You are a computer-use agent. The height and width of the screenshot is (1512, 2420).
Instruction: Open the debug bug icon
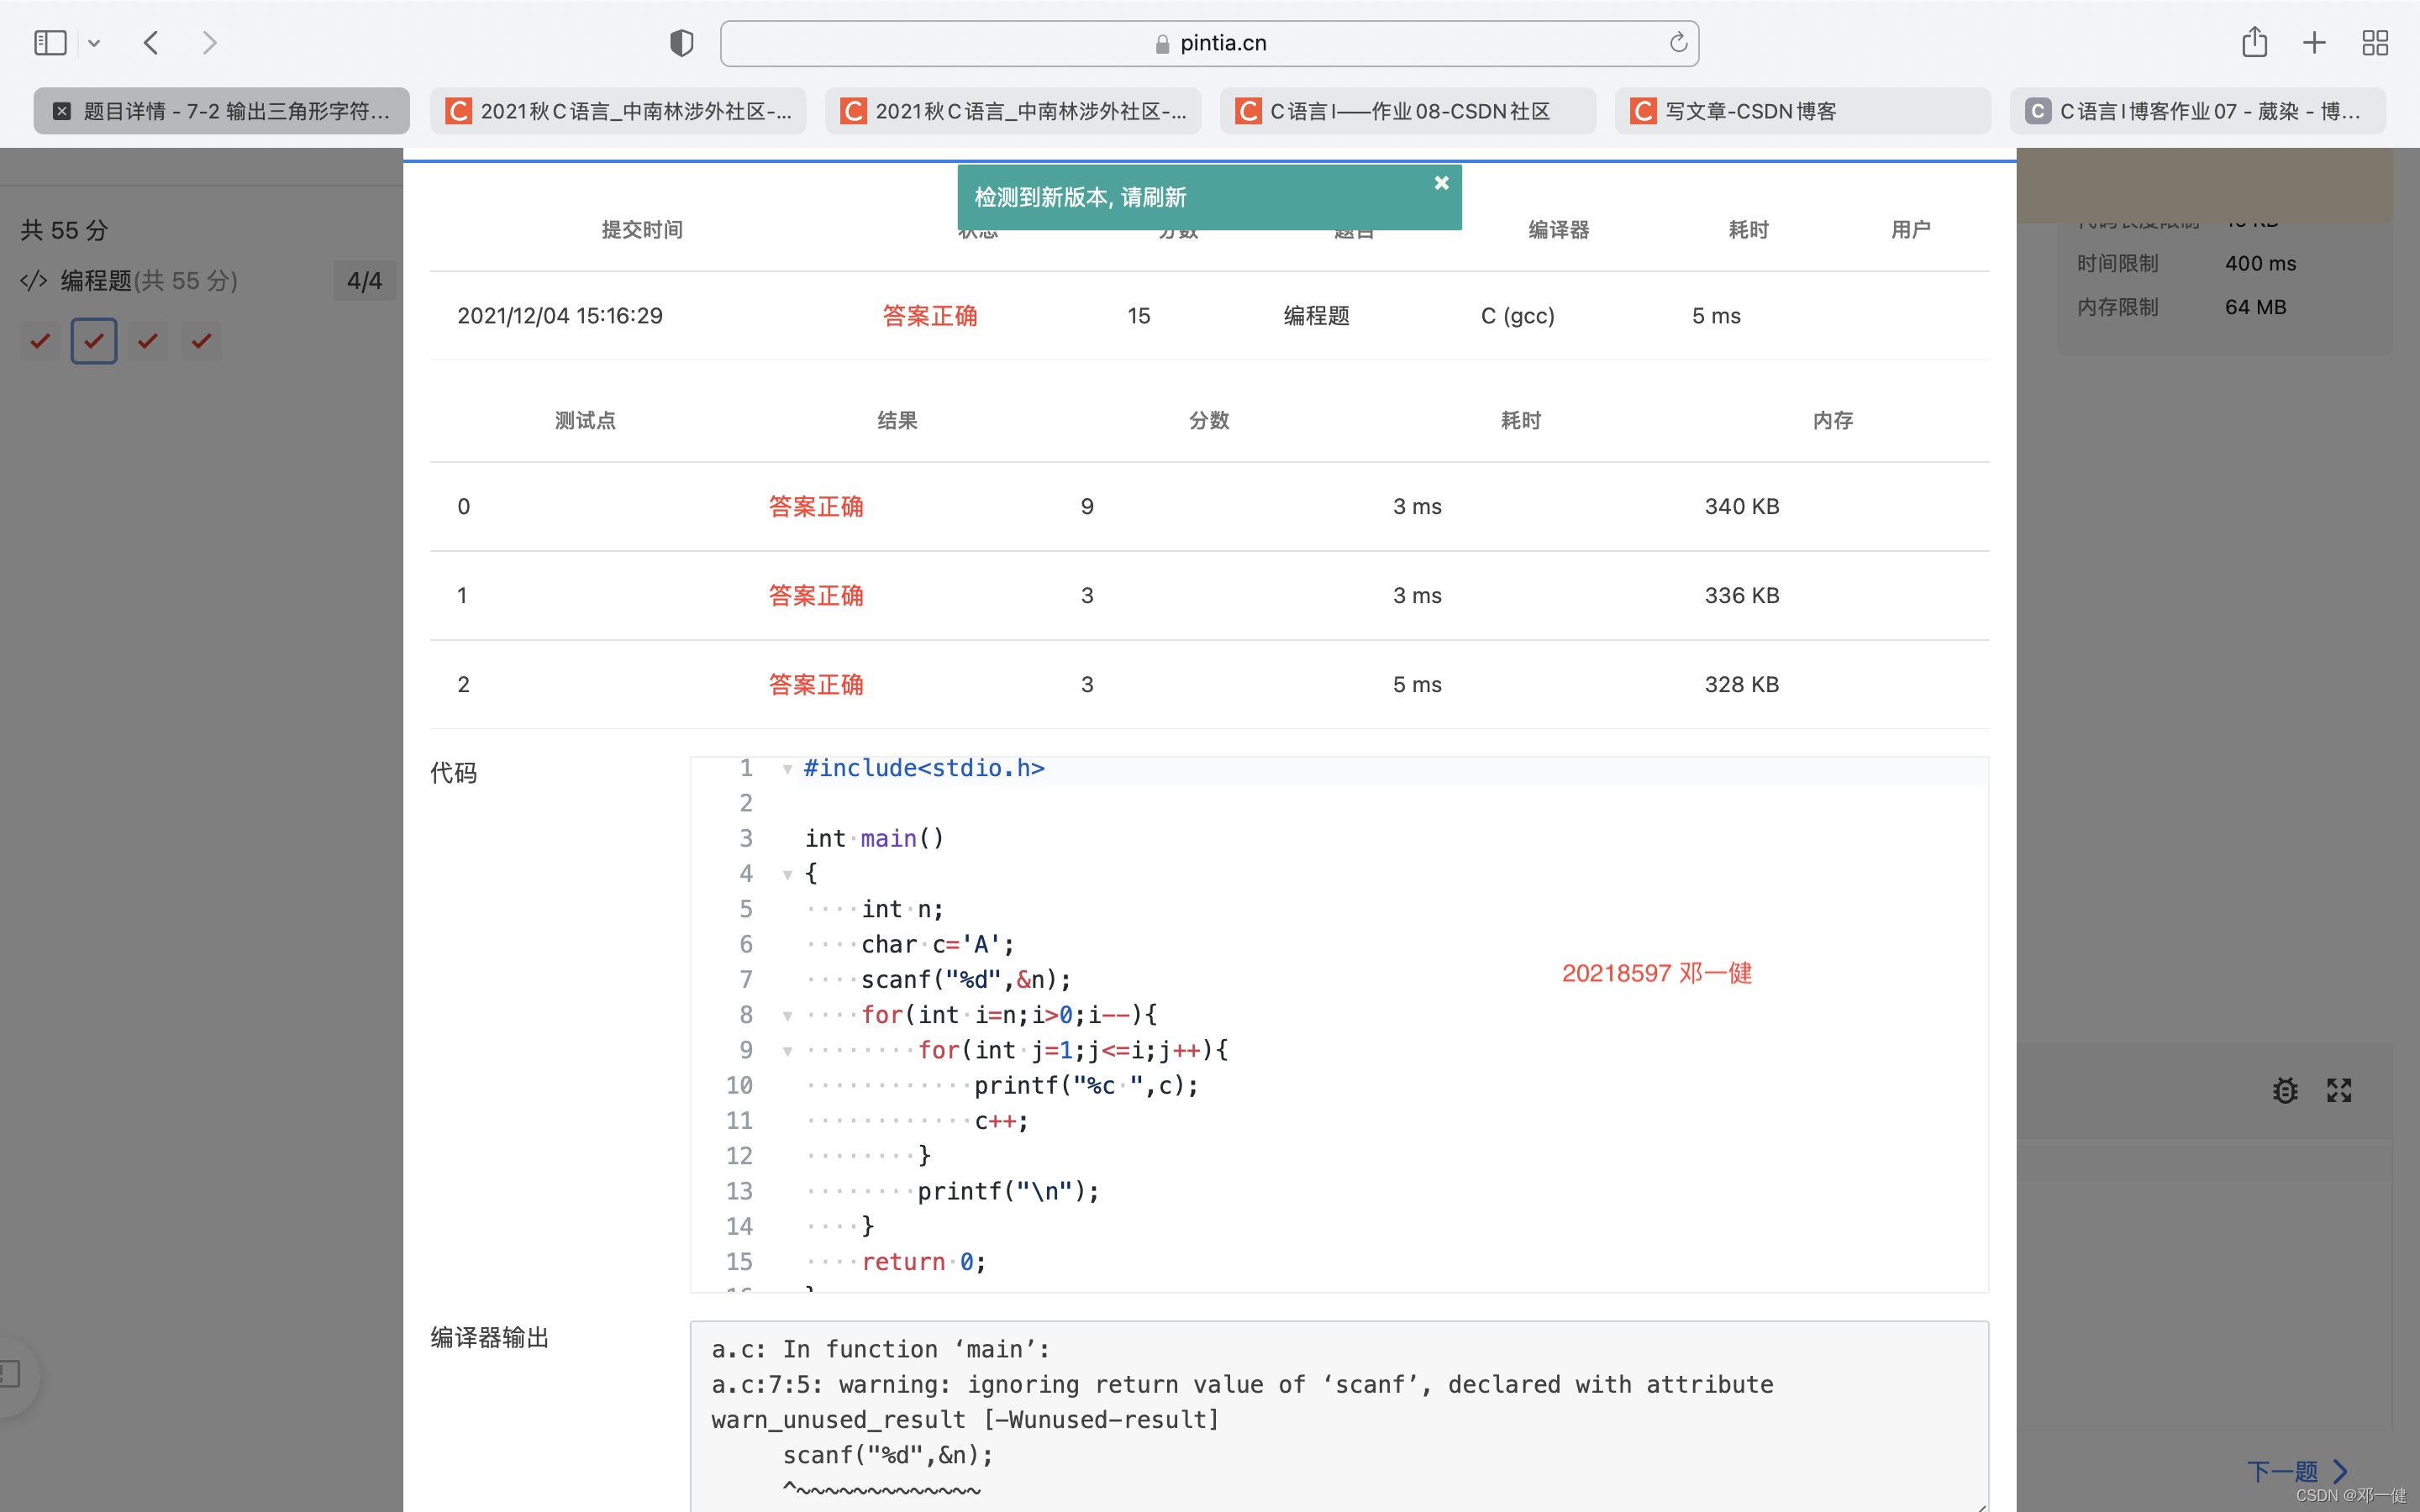[x=2285, y=1090]
